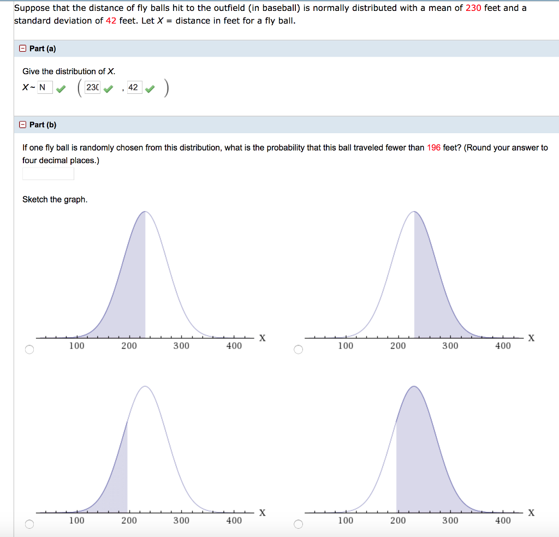Click the green checkmark beside the N field
The image size is (559, 537).
(x=62, y=87)
